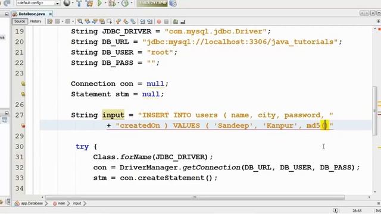Click on the highlighted input variable
Image resolution: width=381 pixels, height=214 pixels.
113,115
